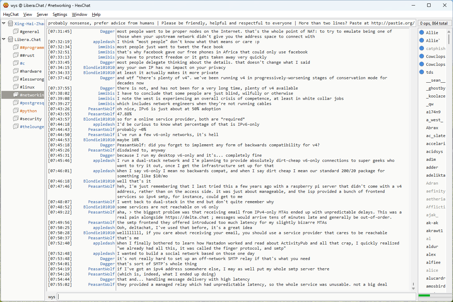The width and height of the screenshot is (453, 302).
Task: Click the Xing-Hai-Zha server icon
Action: [11, 23]
